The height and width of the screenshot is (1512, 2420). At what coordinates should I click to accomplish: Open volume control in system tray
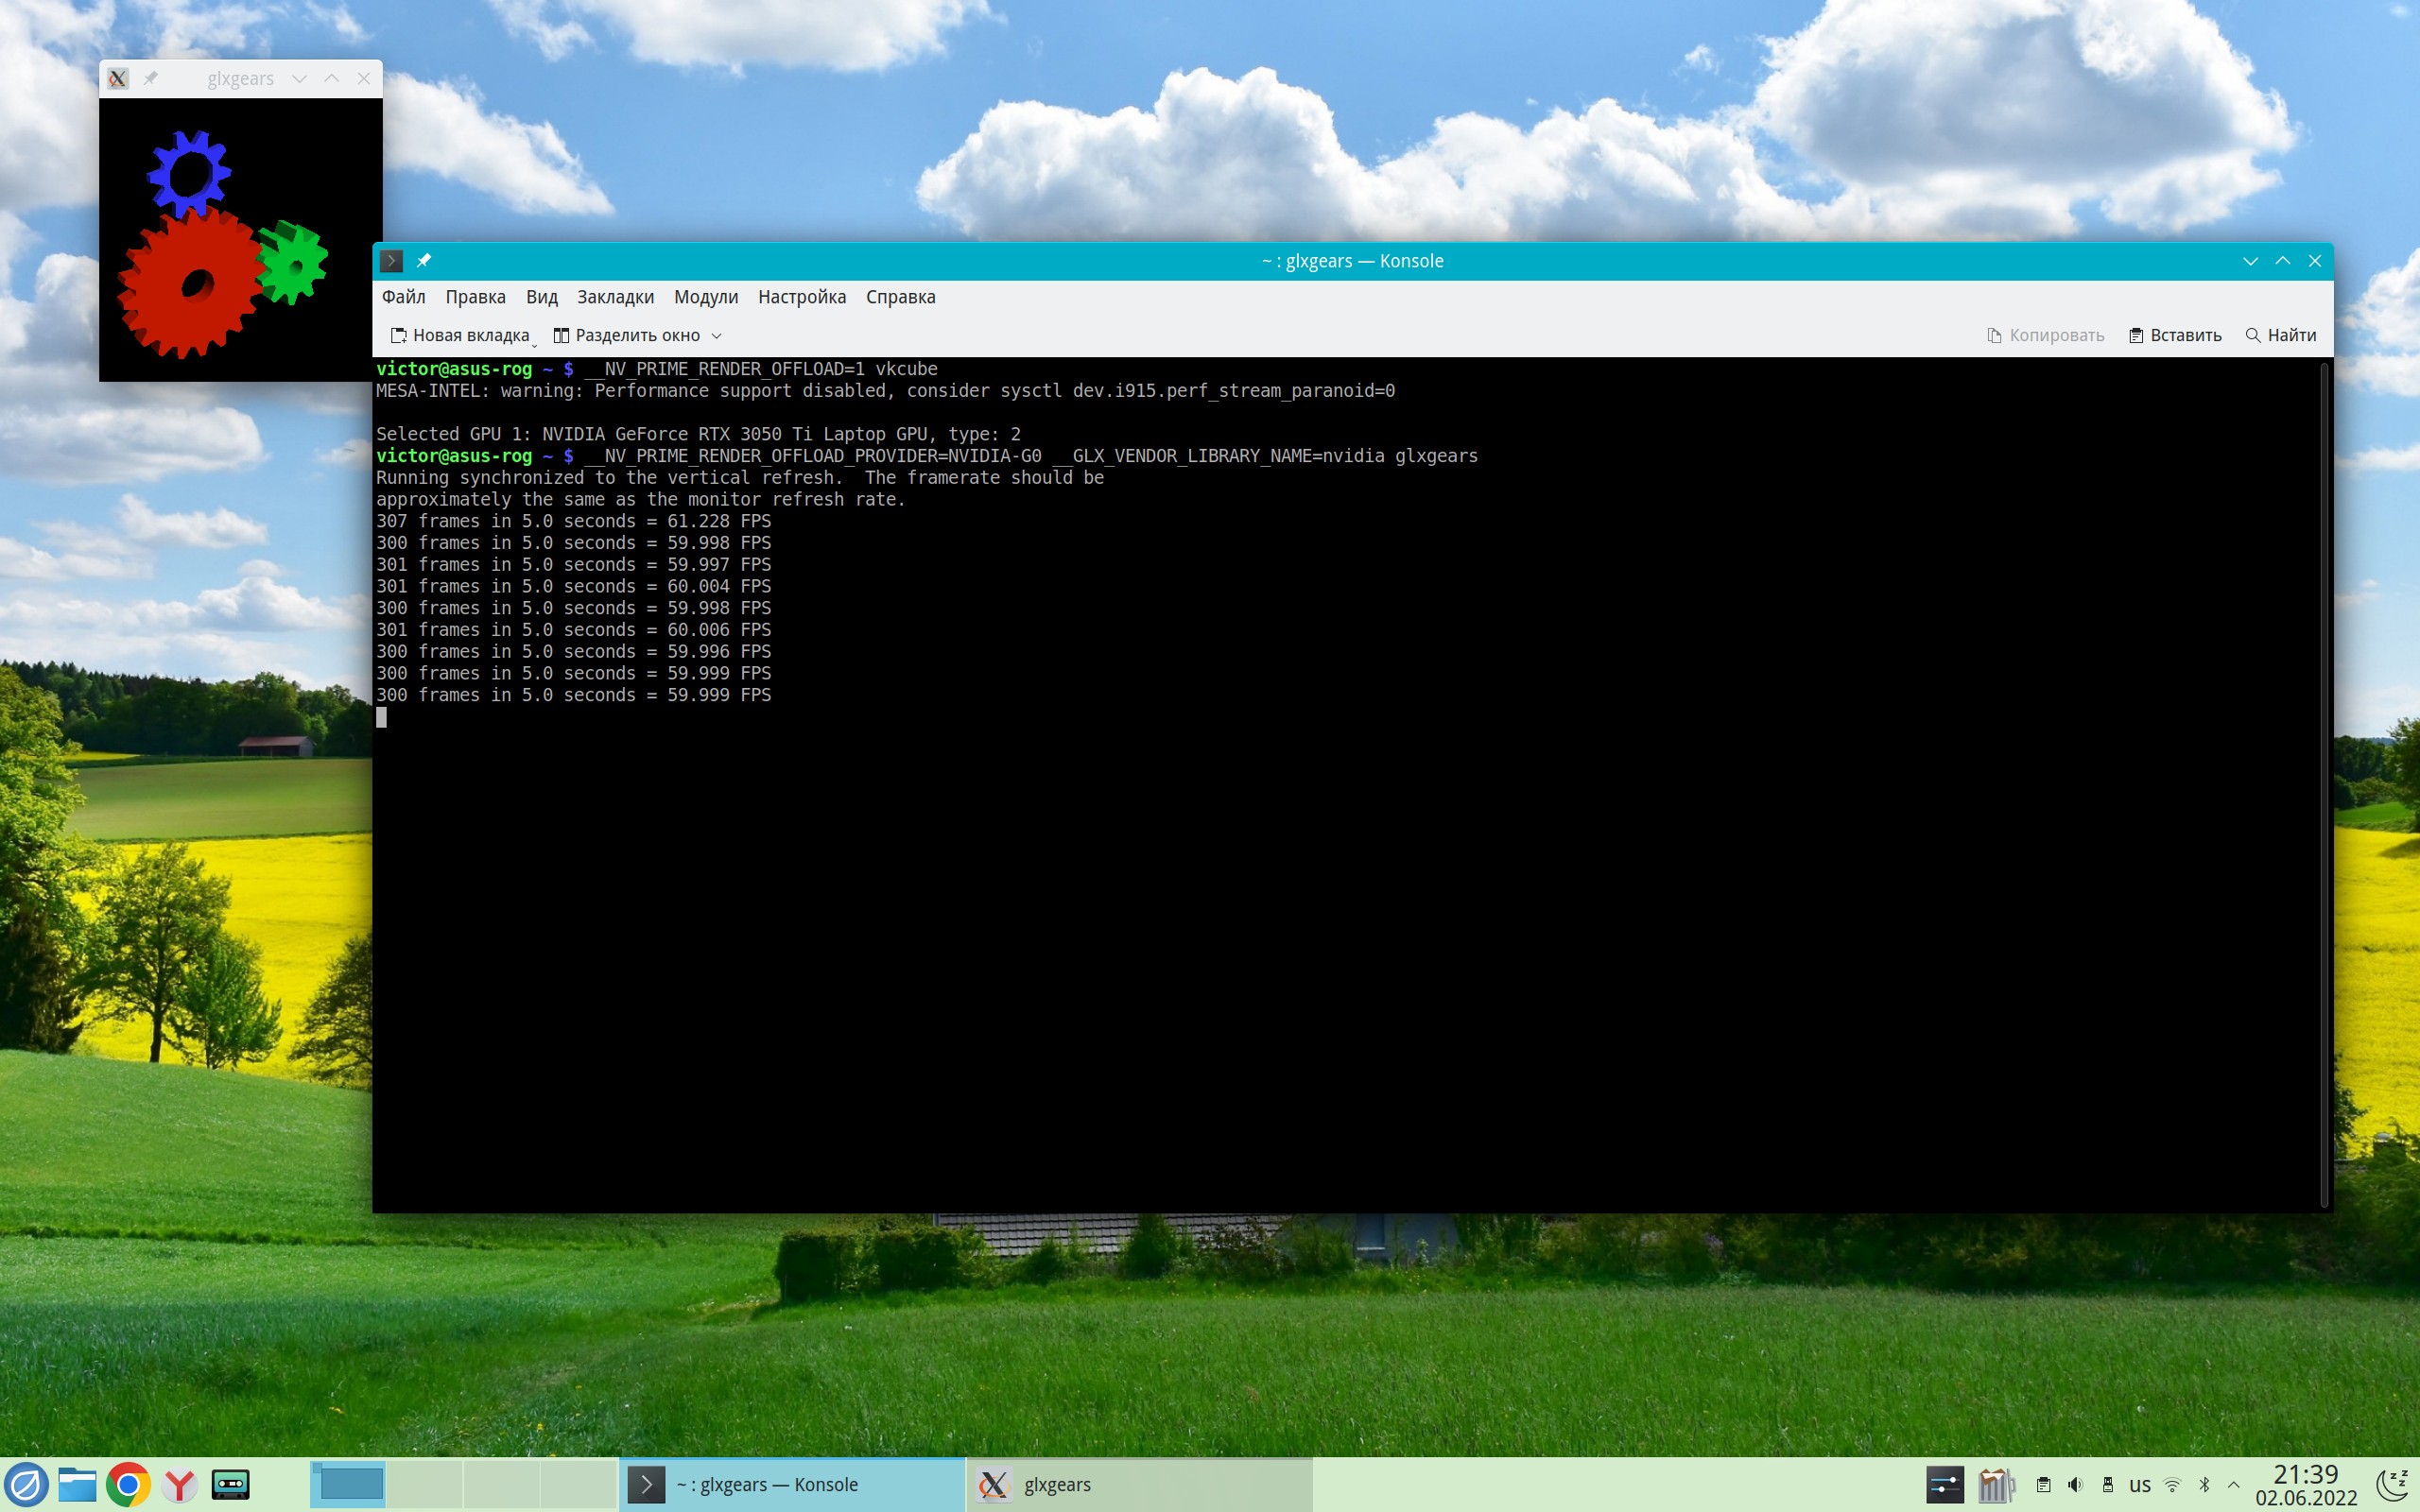point(2075,1484)
